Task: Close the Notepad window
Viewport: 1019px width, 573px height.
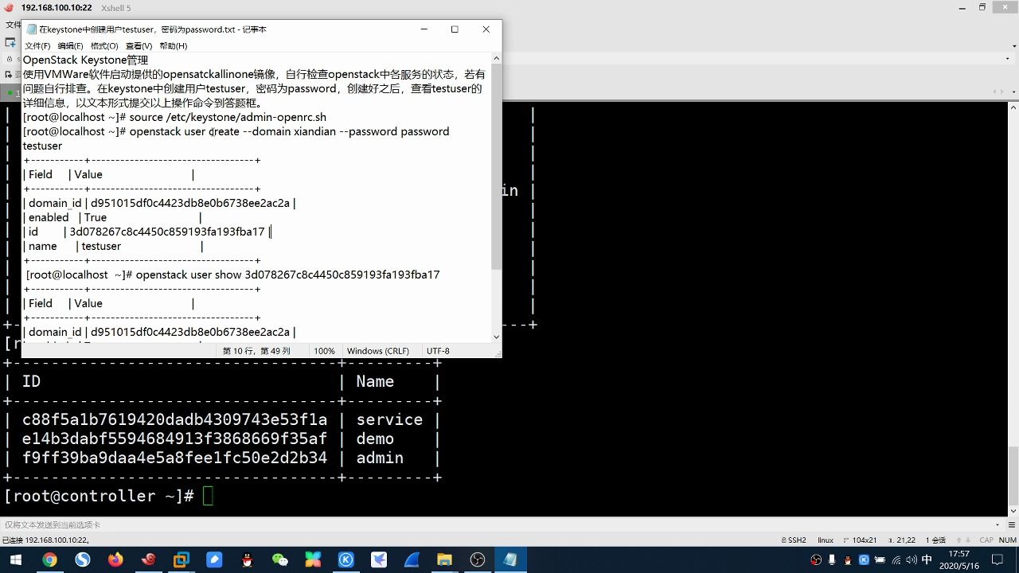Action: [486, 29]
